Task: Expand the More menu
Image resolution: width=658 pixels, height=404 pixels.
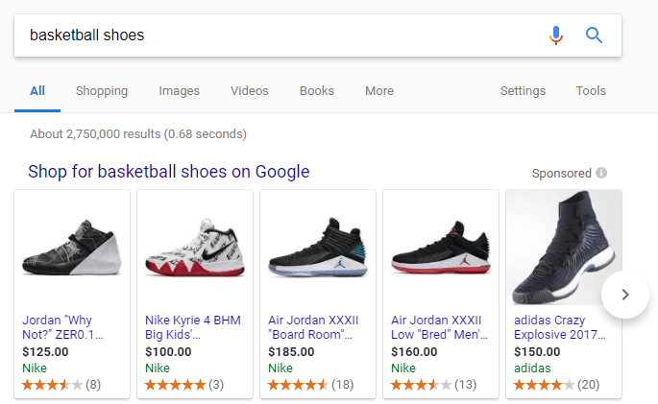Action: pyautogui.click(x=379, y=91)
